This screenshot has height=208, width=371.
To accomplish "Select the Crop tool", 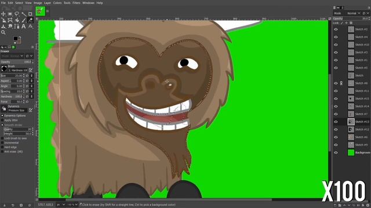I will [x=30, y=14].
